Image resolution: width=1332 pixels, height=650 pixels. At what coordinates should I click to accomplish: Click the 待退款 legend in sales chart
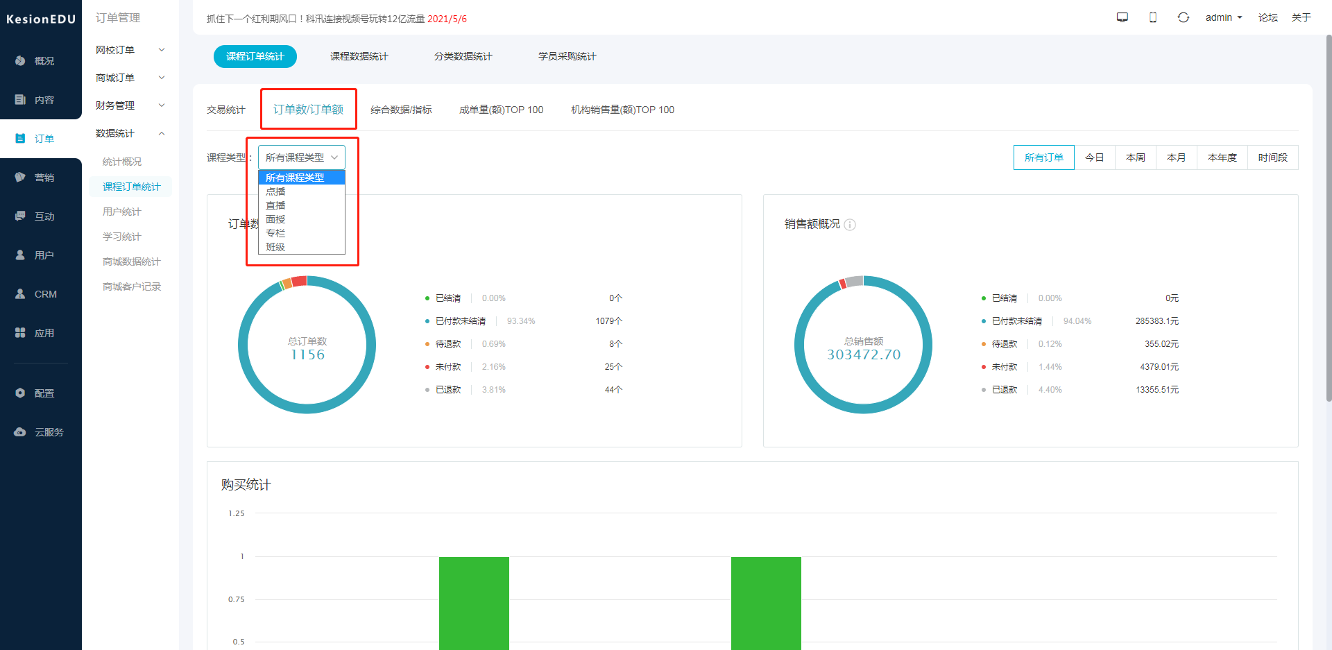tap(1000, 344)
